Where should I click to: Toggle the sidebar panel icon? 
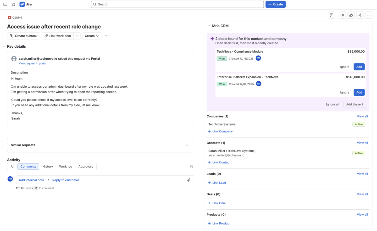pos(5,4)
